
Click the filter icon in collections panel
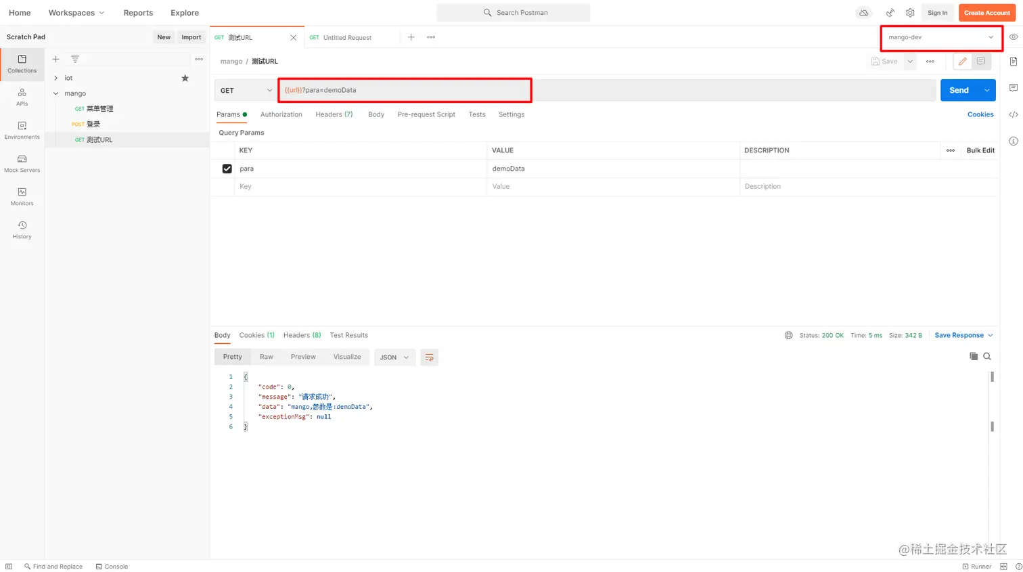75,60
